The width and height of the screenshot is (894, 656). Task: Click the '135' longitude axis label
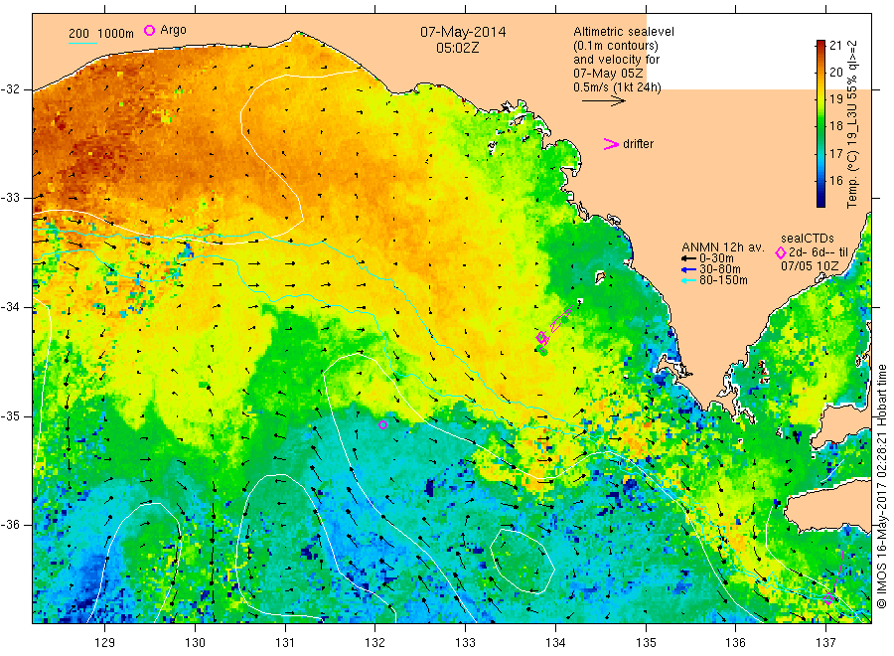pos(646,643)
